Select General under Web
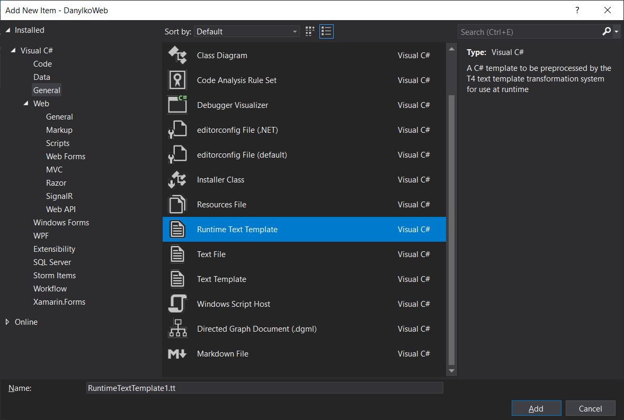Screen dimensions: 624x420 (x=59, y=117)
